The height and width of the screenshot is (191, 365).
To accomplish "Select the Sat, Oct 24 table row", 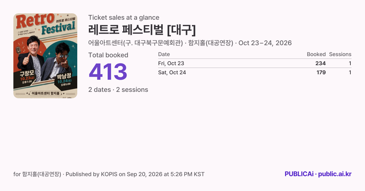I will pyautogui.click(x=255, y=72).
